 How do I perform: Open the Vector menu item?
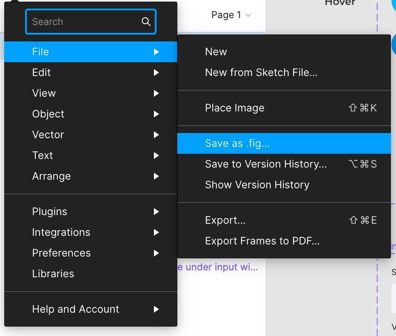[91, 135]
